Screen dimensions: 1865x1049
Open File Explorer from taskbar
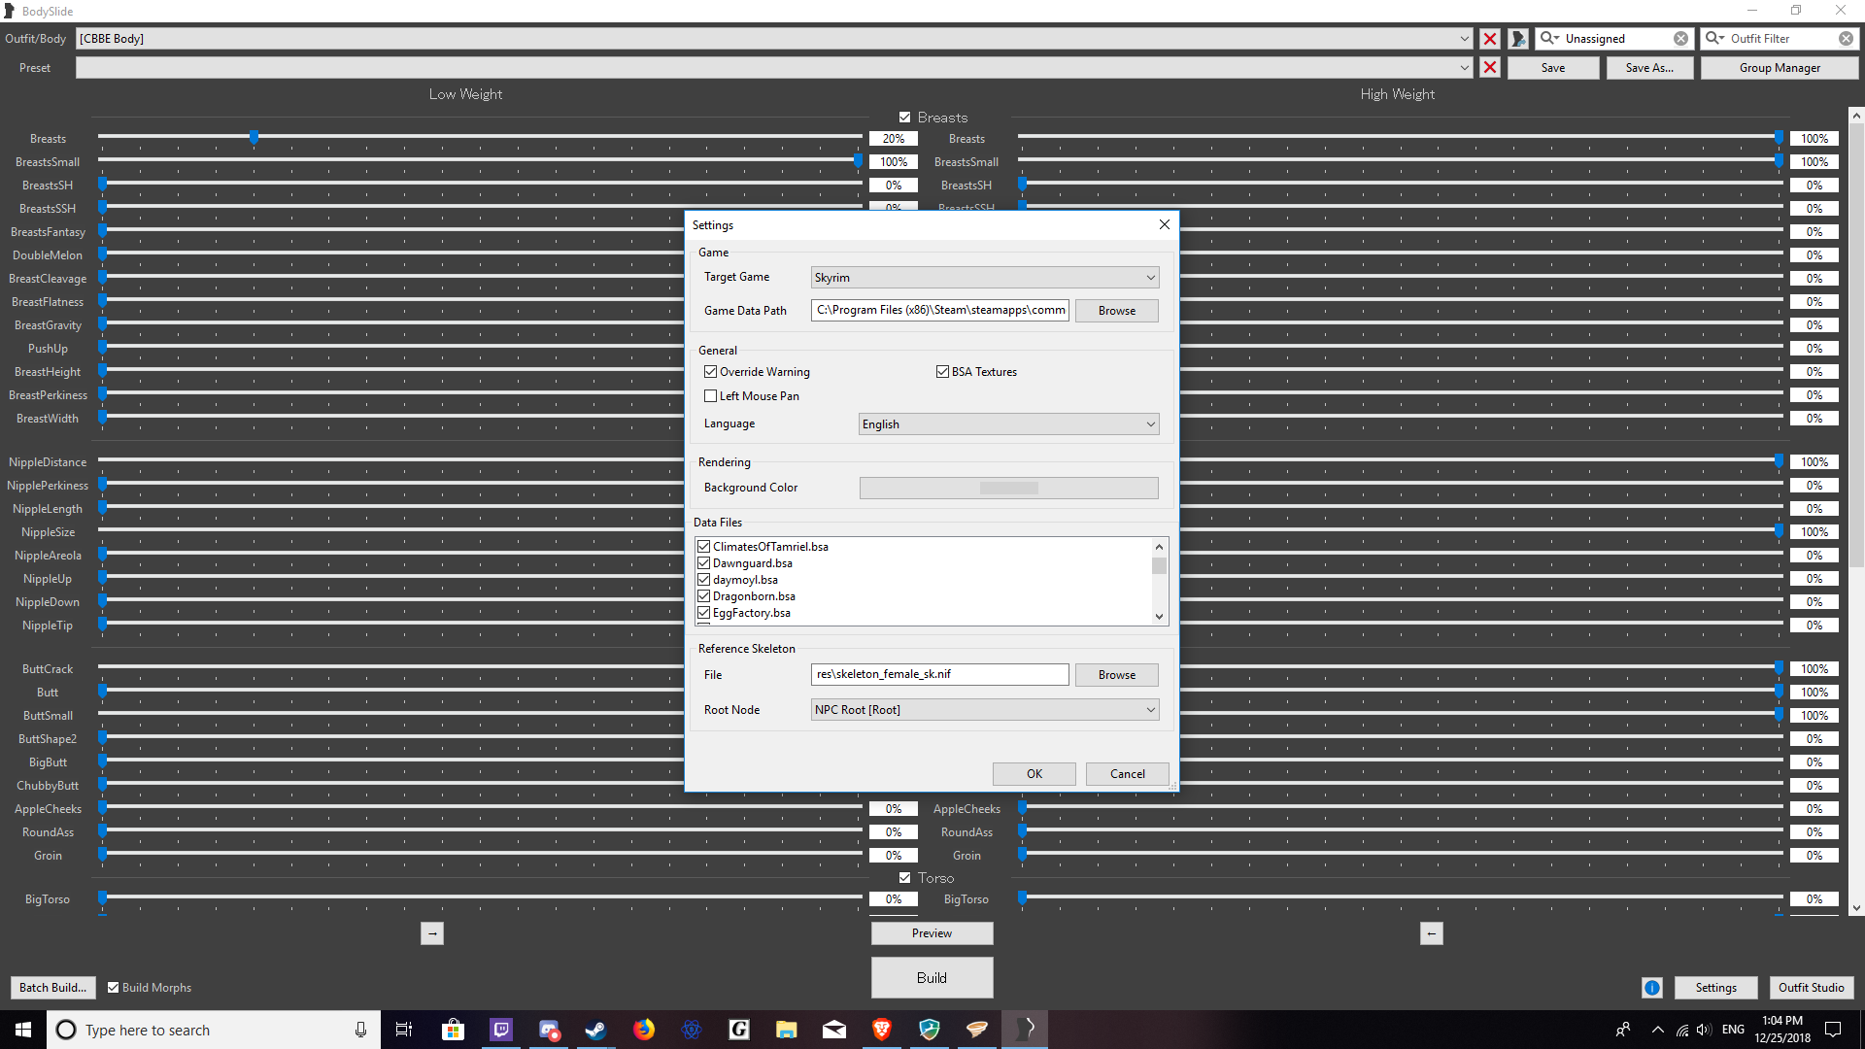(786, 1030)
